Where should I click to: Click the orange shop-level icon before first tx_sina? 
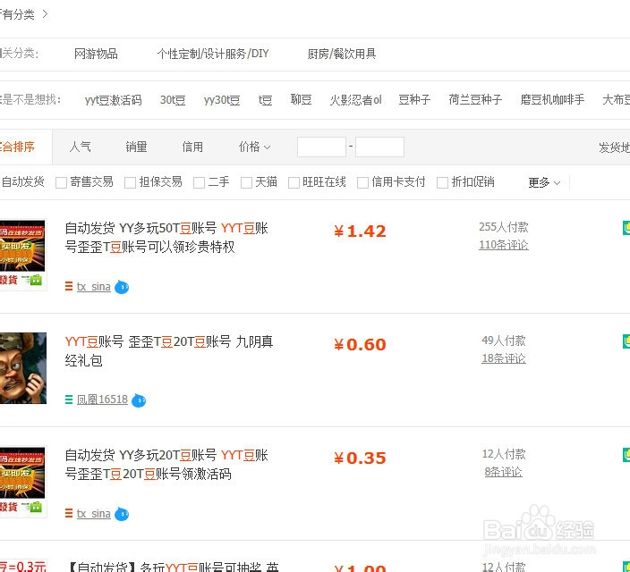(69, 286)
